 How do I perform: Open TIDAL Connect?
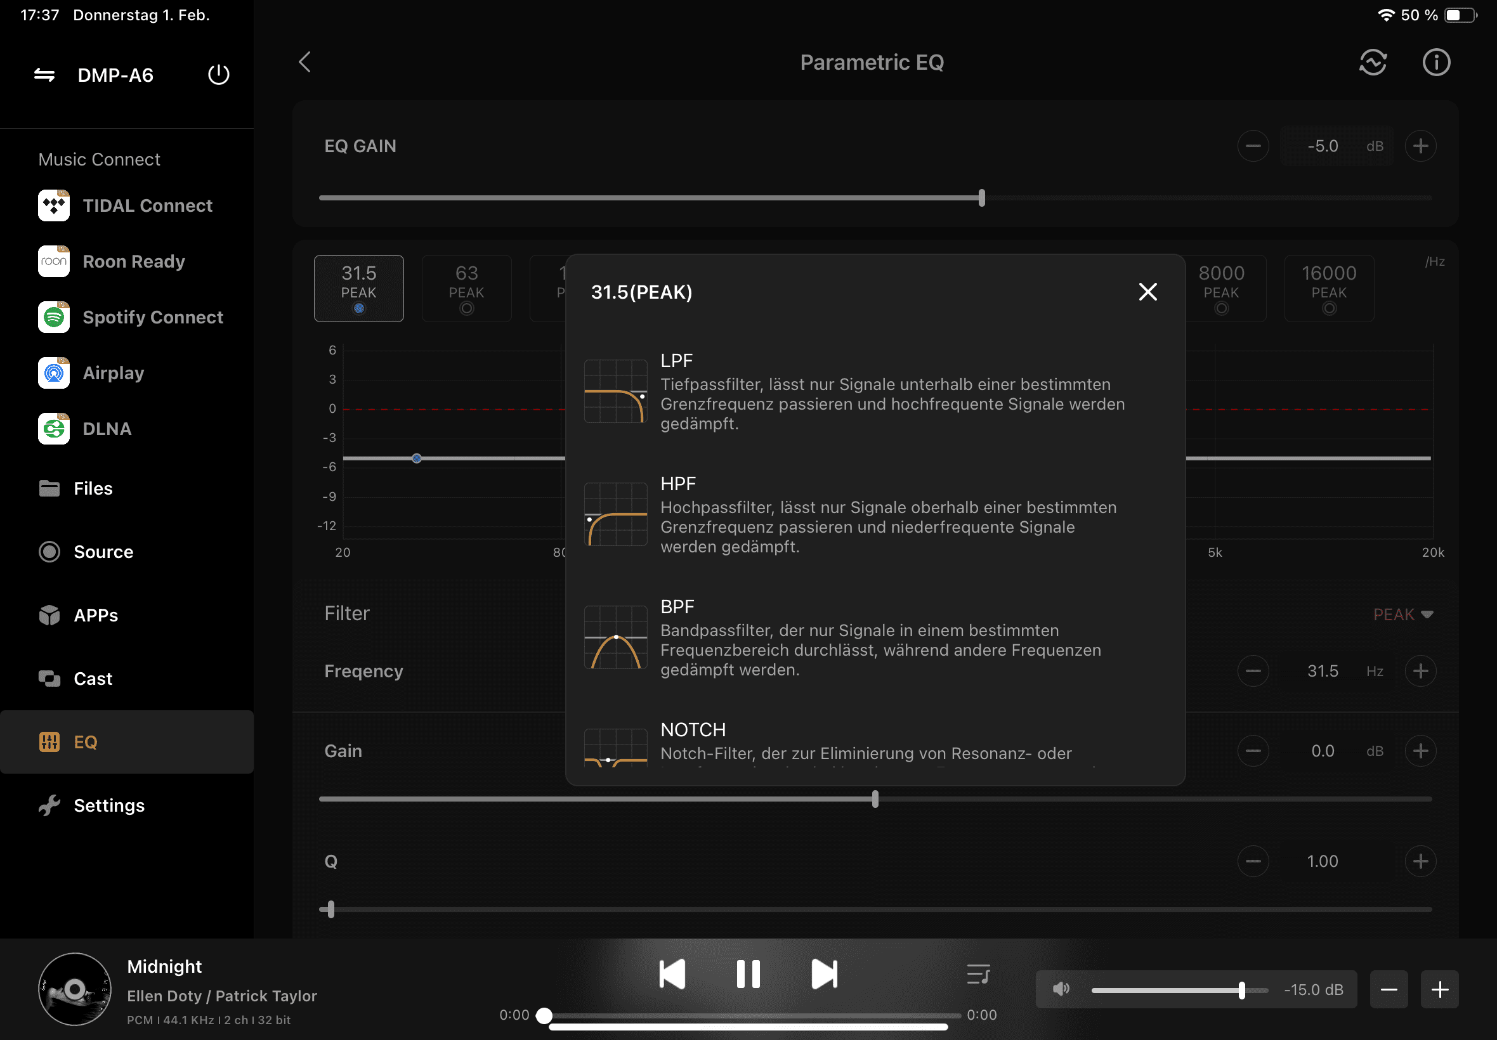125,205
